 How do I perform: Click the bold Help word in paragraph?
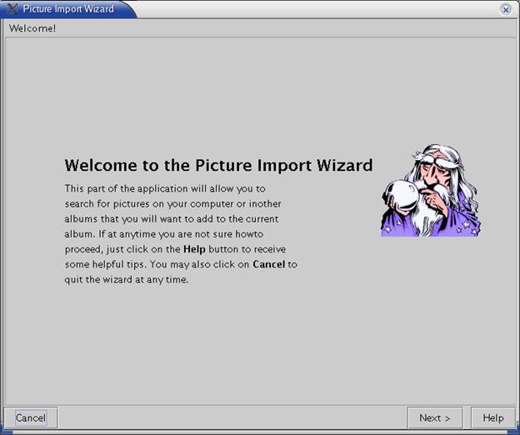pos(194,249)
